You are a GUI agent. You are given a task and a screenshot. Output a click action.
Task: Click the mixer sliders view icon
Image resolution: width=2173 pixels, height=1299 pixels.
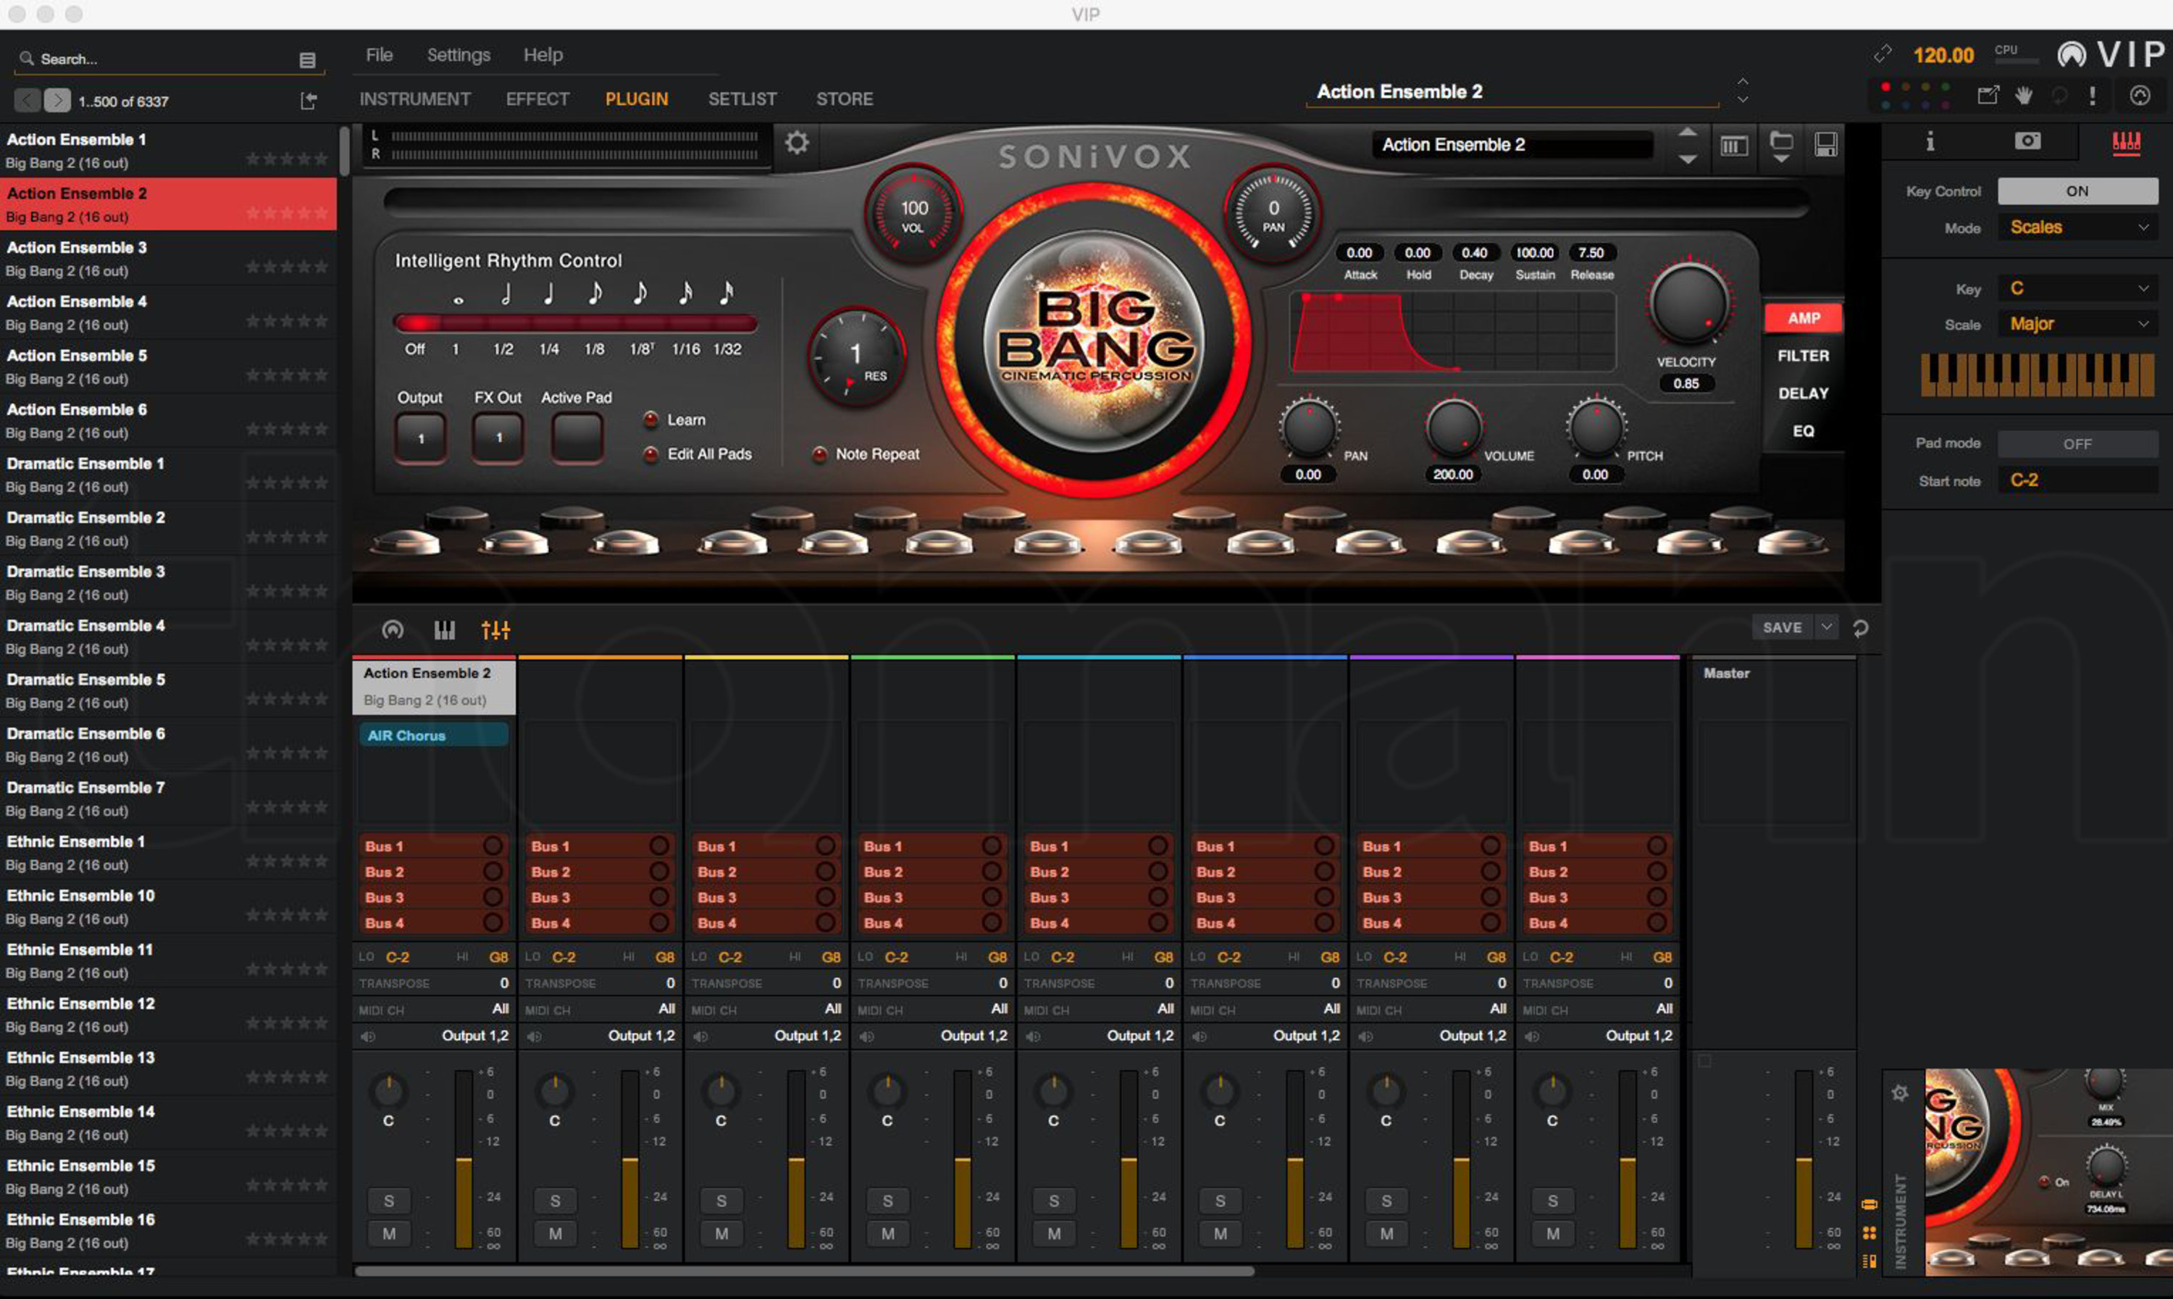[495, 630]
